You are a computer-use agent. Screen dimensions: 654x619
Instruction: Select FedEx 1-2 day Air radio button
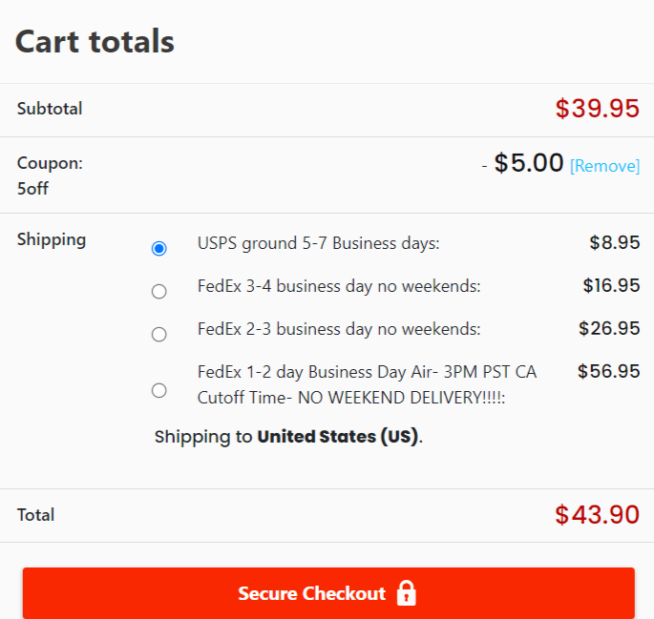159,389
